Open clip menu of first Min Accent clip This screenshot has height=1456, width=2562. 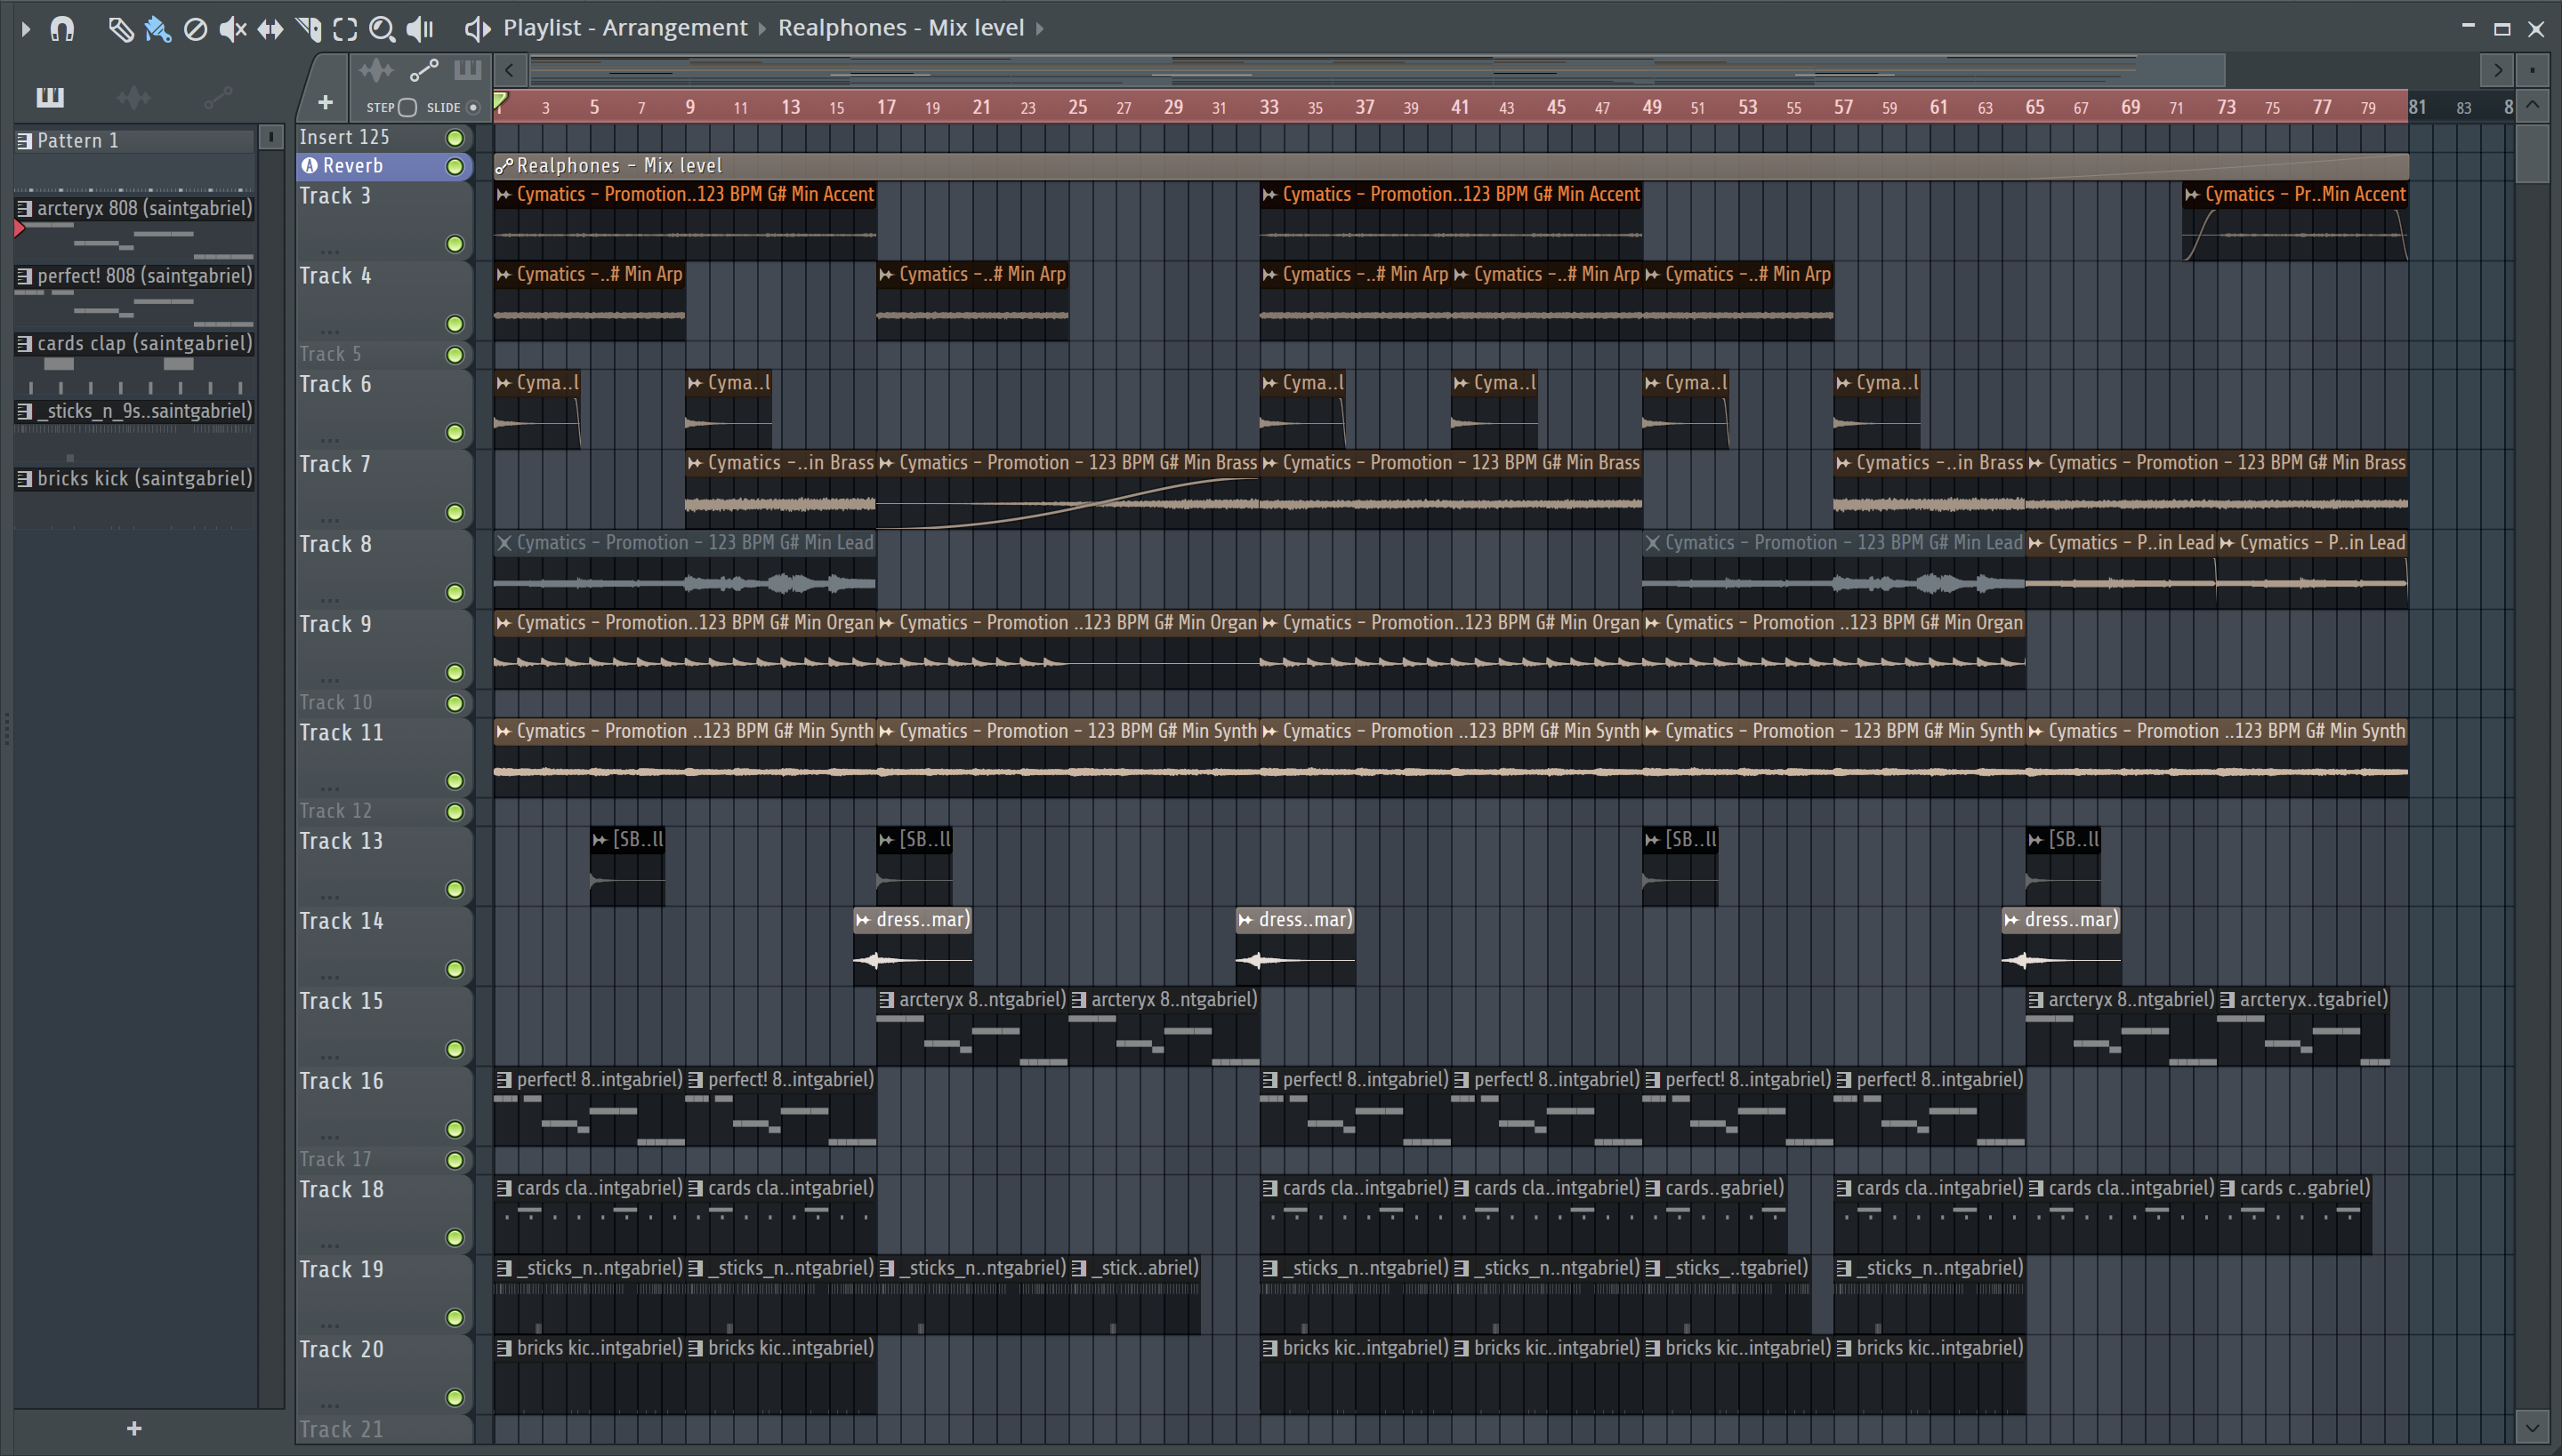coord(504,195)
